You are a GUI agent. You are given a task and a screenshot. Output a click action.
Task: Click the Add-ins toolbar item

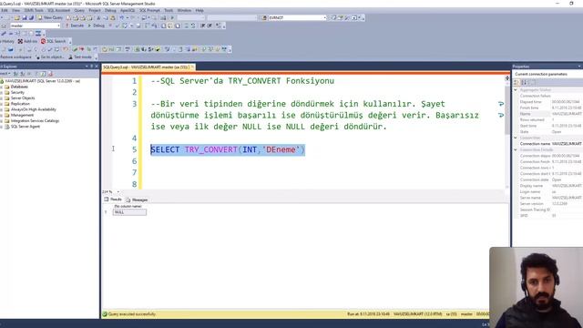pyautogui.click(x=28, y=41)
